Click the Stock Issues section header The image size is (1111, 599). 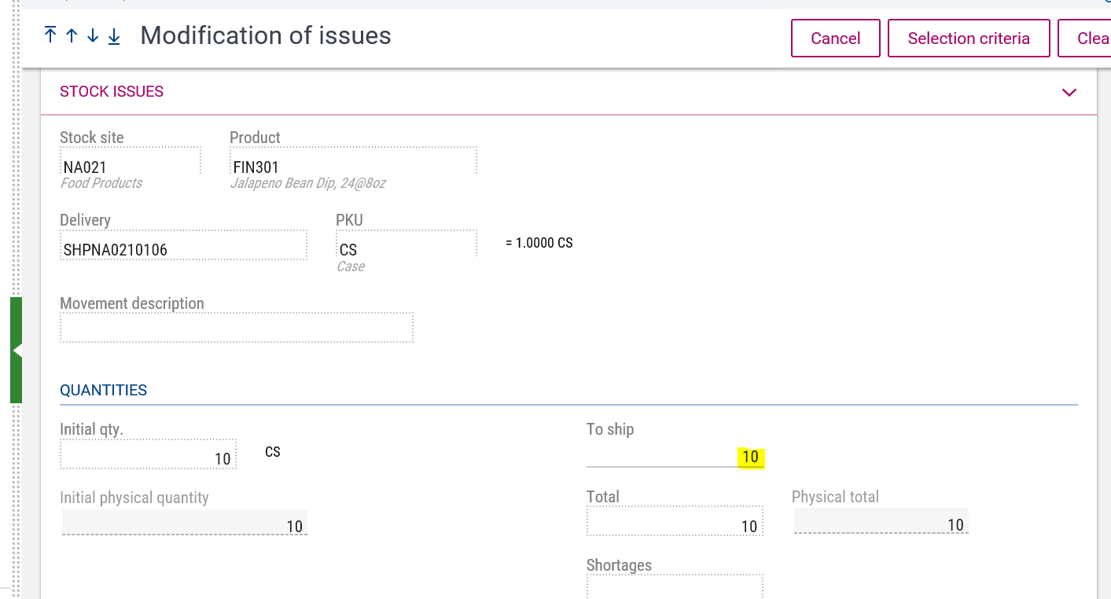112,92
